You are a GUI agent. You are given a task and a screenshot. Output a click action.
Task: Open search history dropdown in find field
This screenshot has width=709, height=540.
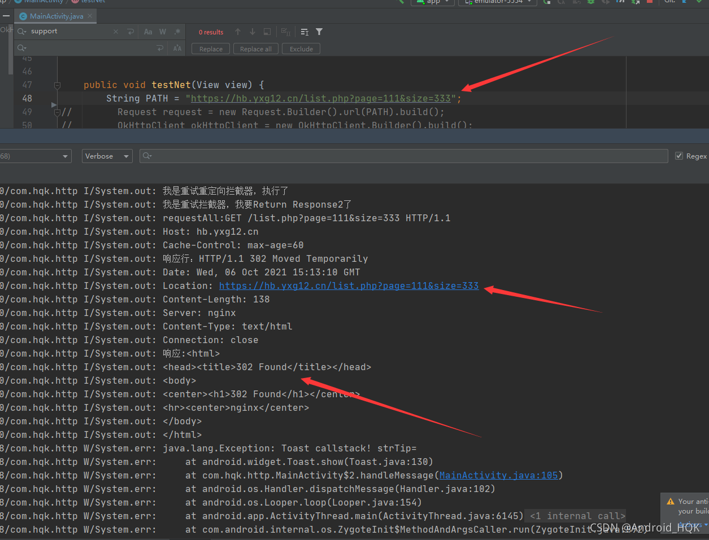22,32
